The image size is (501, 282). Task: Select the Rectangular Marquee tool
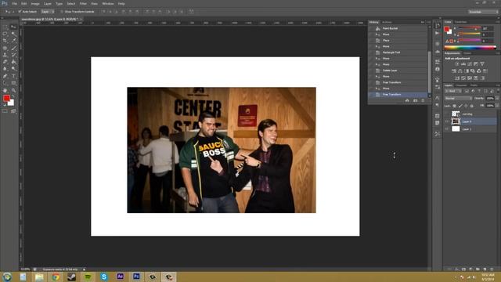[x=5, y=27]
